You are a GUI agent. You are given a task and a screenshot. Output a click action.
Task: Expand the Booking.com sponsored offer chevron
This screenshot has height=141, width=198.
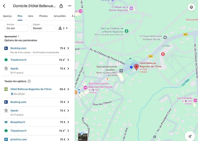click(68, 48)
